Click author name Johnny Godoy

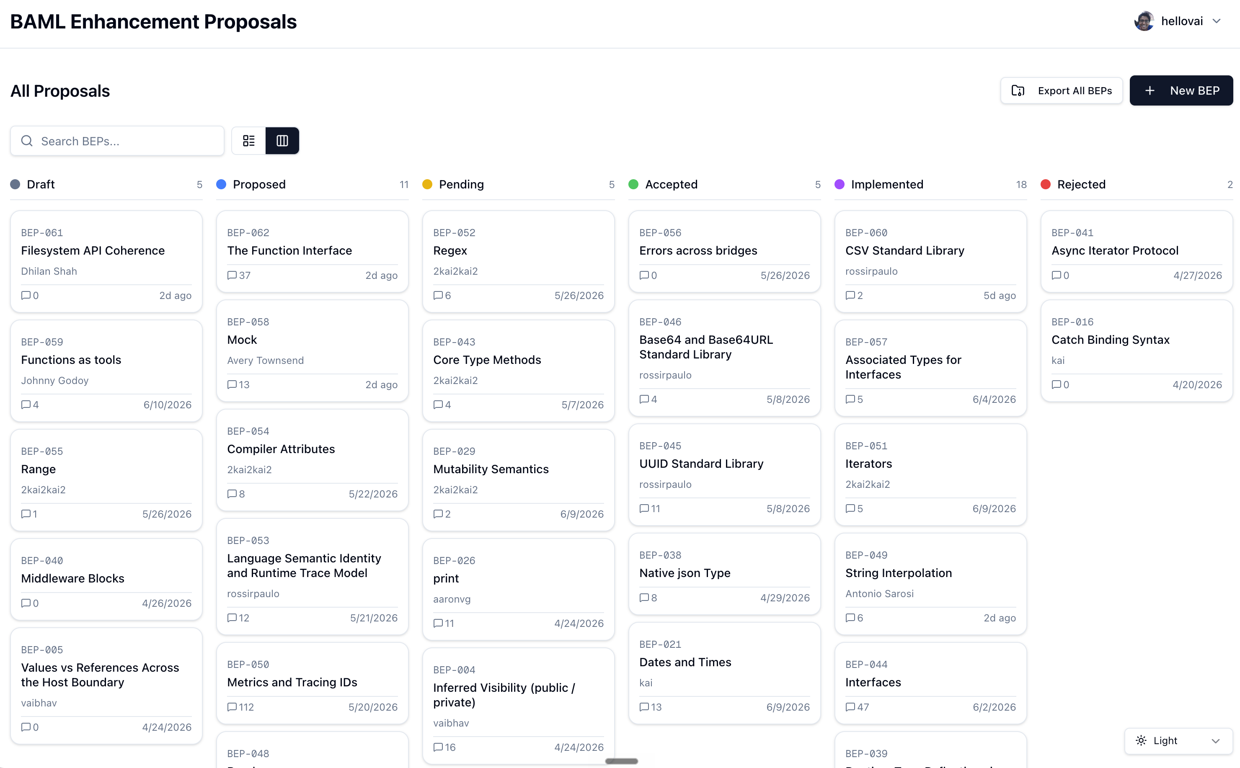(54, 381)
